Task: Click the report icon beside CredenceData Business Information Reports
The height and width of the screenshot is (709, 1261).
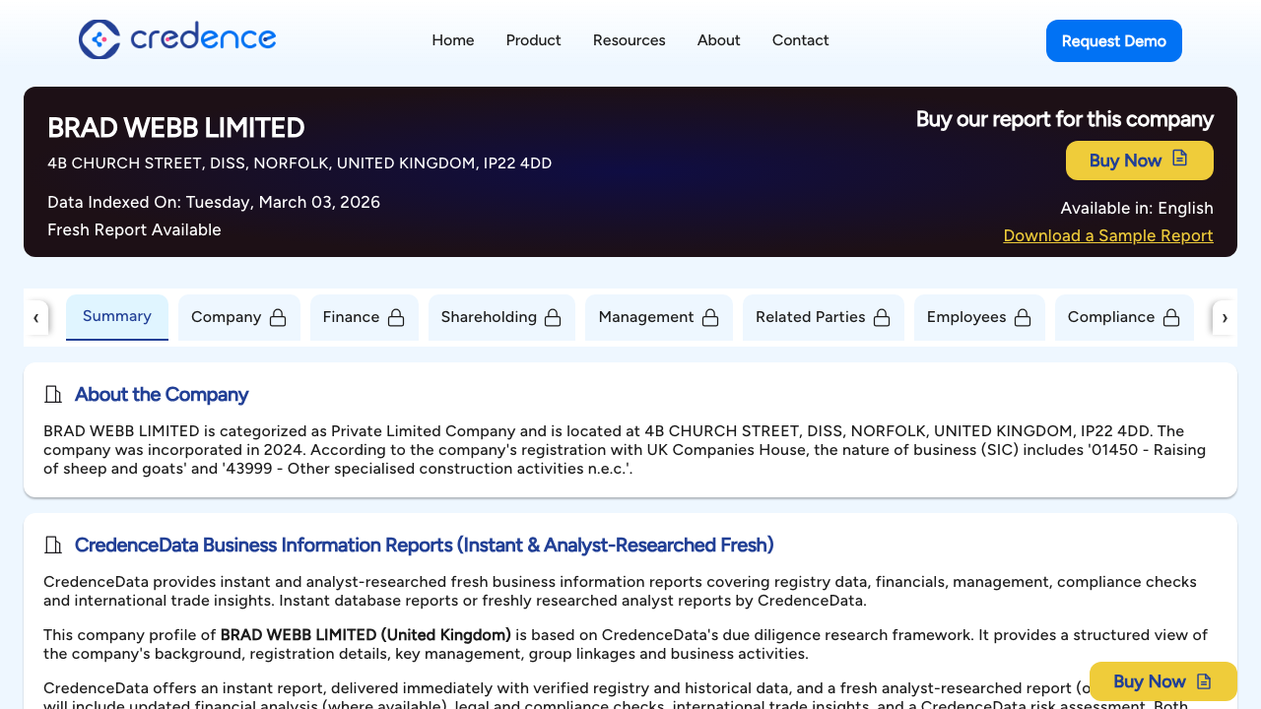Action: [x=52, y=545]
